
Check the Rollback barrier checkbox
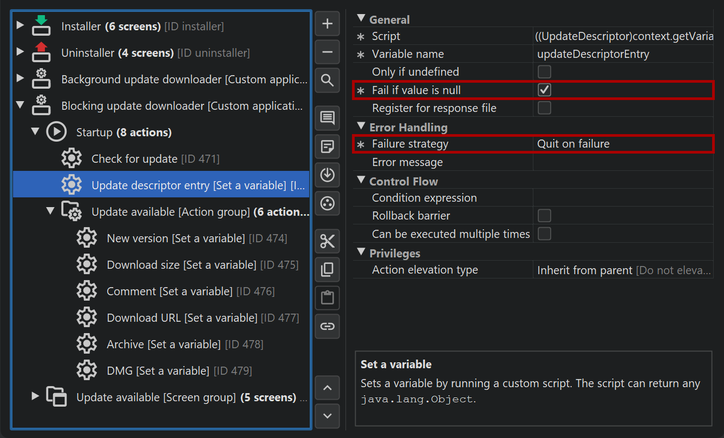[544, 216]
